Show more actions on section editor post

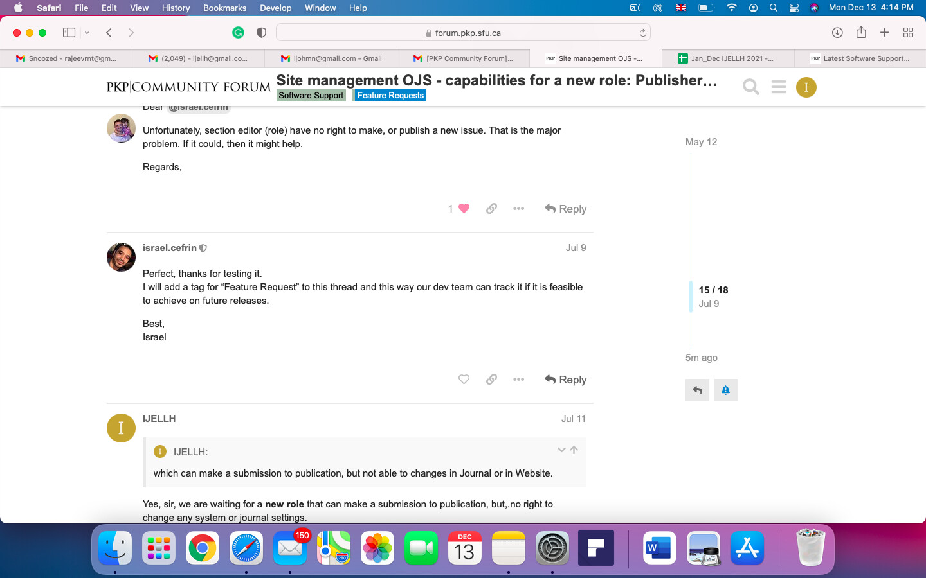[x=519, y=209]
